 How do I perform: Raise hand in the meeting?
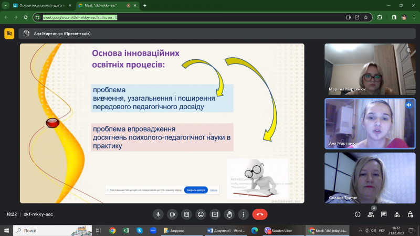pyautogui.click(x=229, y=214)
